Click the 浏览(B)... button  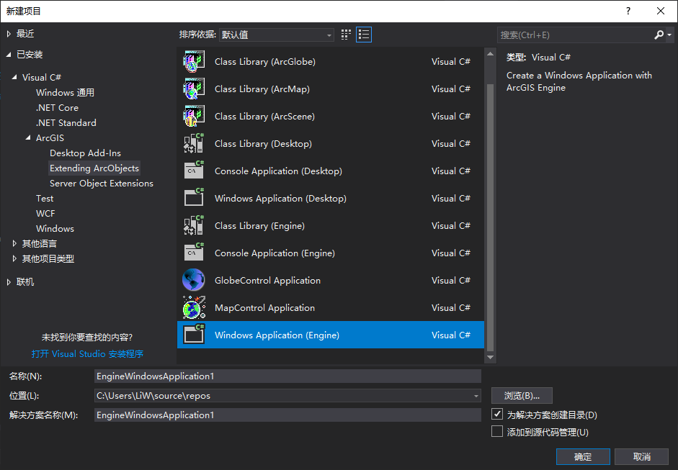522,396
